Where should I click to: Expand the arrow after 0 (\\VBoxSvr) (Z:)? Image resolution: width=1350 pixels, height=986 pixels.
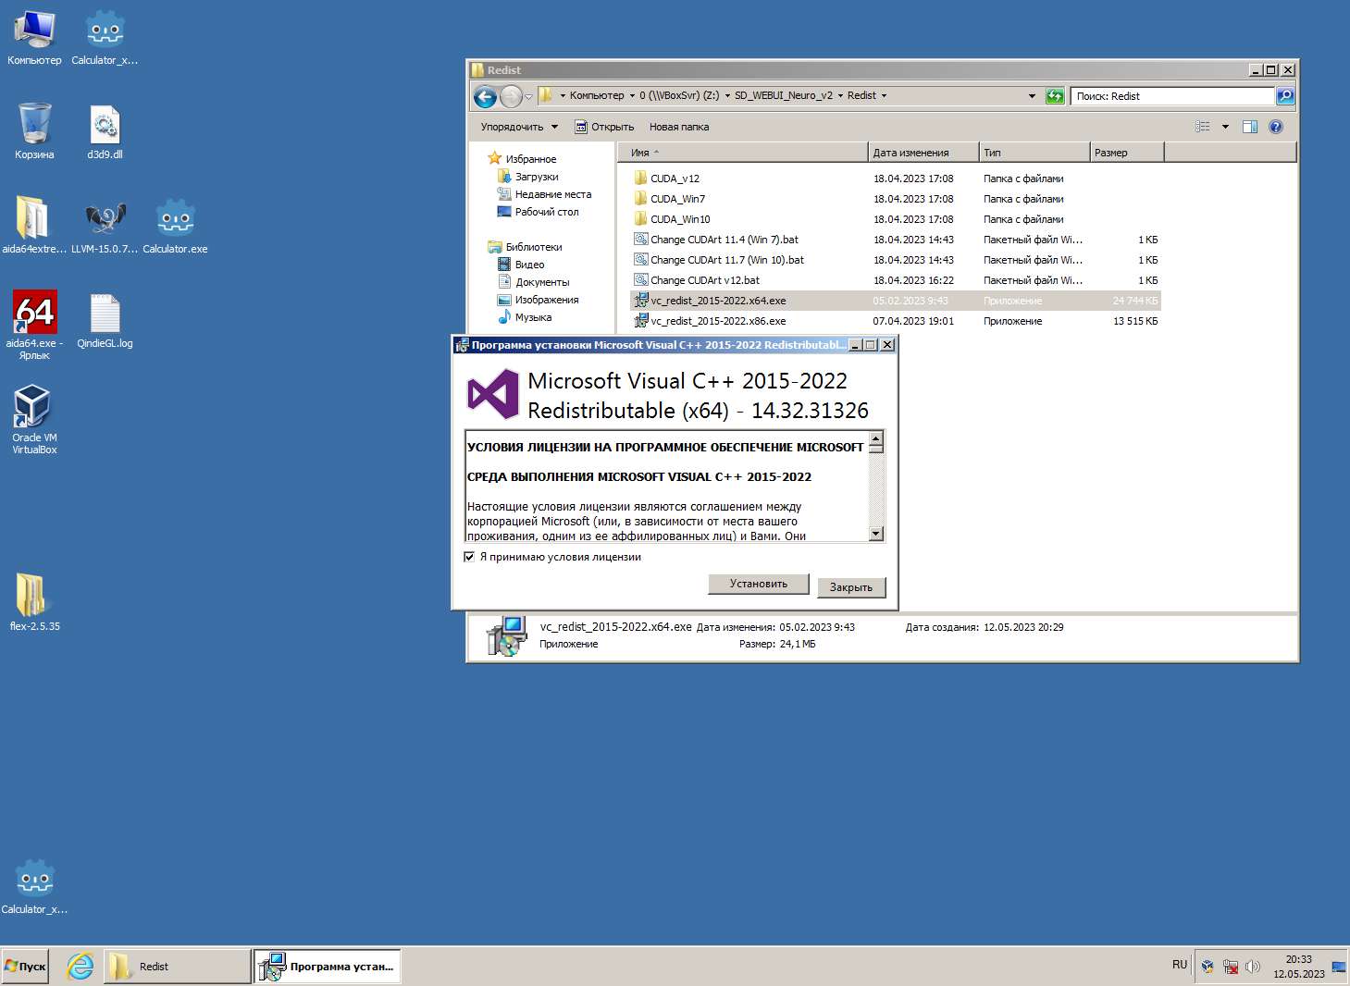click(727, 95)
